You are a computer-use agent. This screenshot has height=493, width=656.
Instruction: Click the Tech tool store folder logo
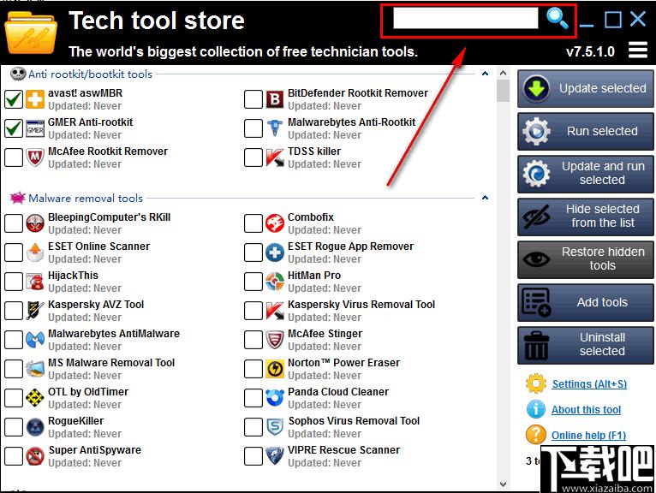30,33
